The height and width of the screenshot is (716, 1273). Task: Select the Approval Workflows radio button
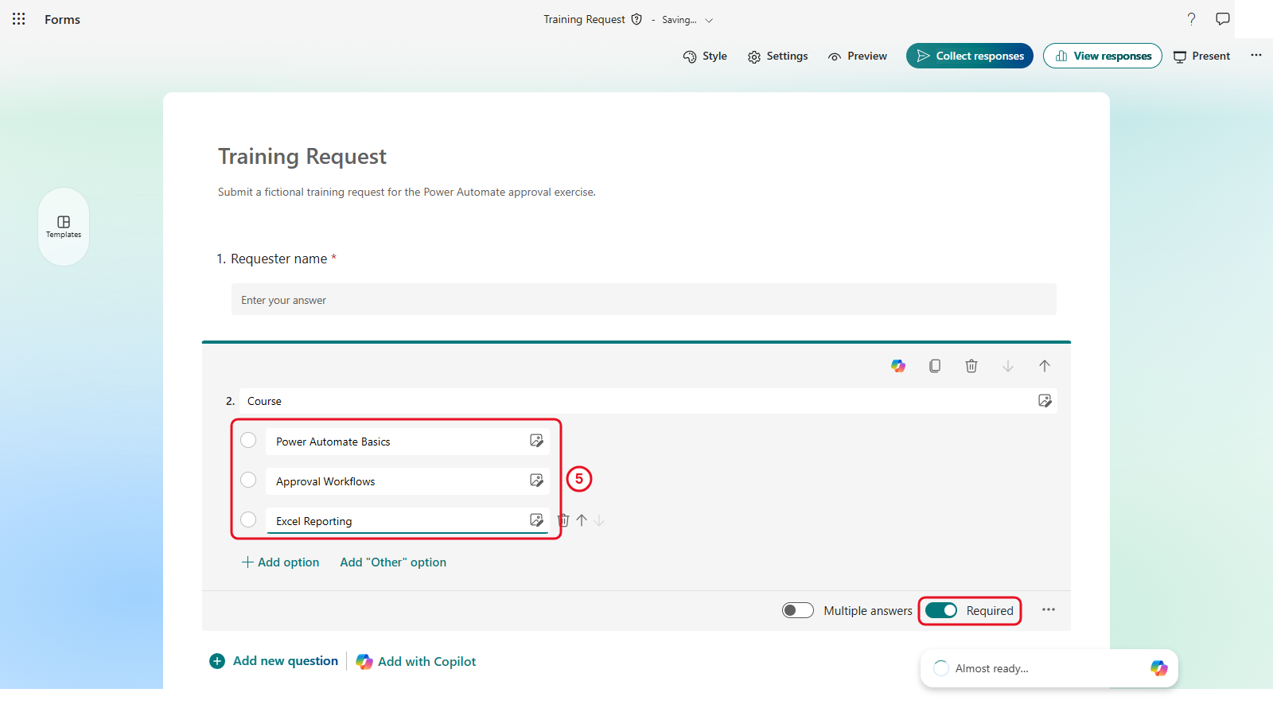(x=248, y=480)
